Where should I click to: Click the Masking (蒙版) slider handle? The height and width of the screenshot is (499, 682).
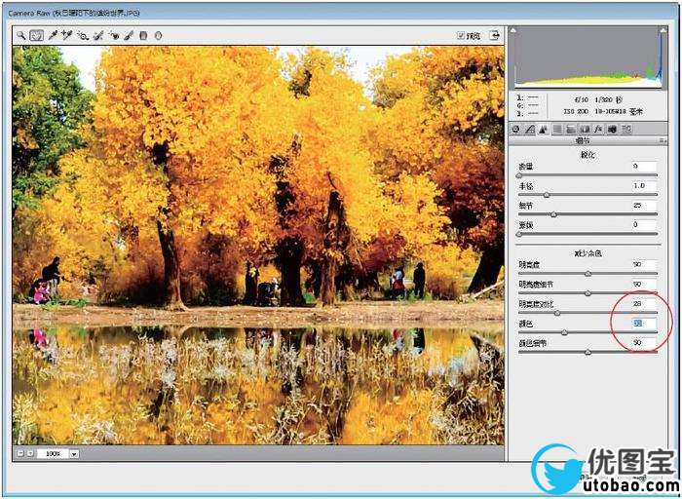pos(519,235)
